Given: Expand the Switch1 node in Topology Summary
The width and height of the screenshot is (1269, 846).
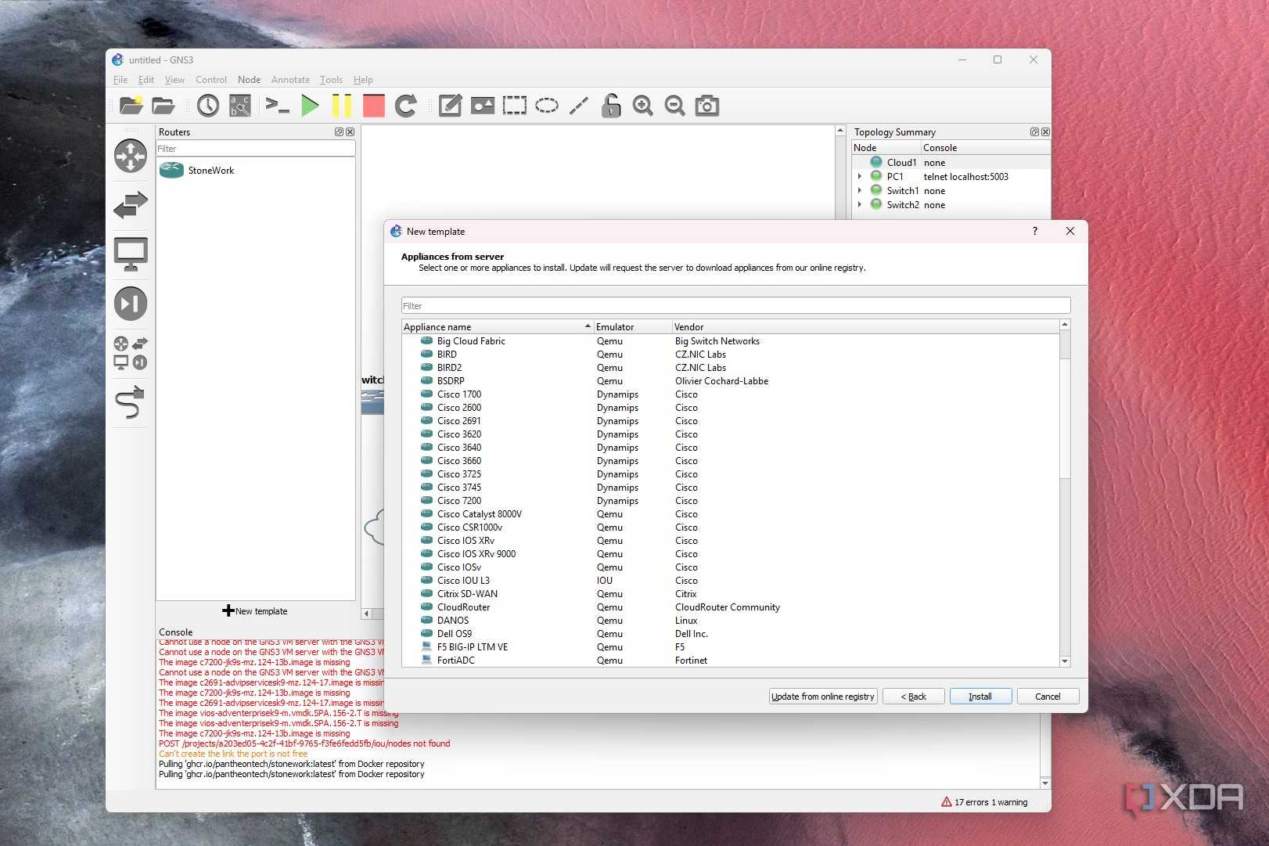Looking at the screenshot, I should click(x=860, y=191).
